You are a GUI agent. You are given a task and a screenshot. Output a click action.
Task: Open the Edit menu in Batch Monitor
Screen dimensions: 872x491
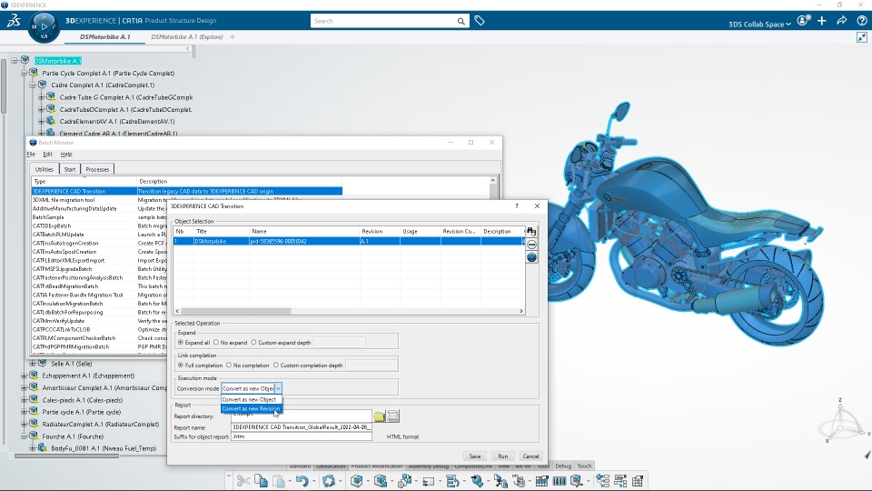point(48,155)
